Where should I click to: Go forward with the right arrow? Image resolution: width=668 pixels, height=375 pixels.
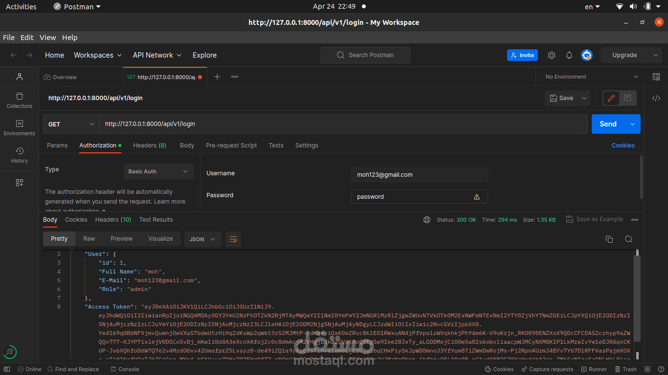pos(29,55)
